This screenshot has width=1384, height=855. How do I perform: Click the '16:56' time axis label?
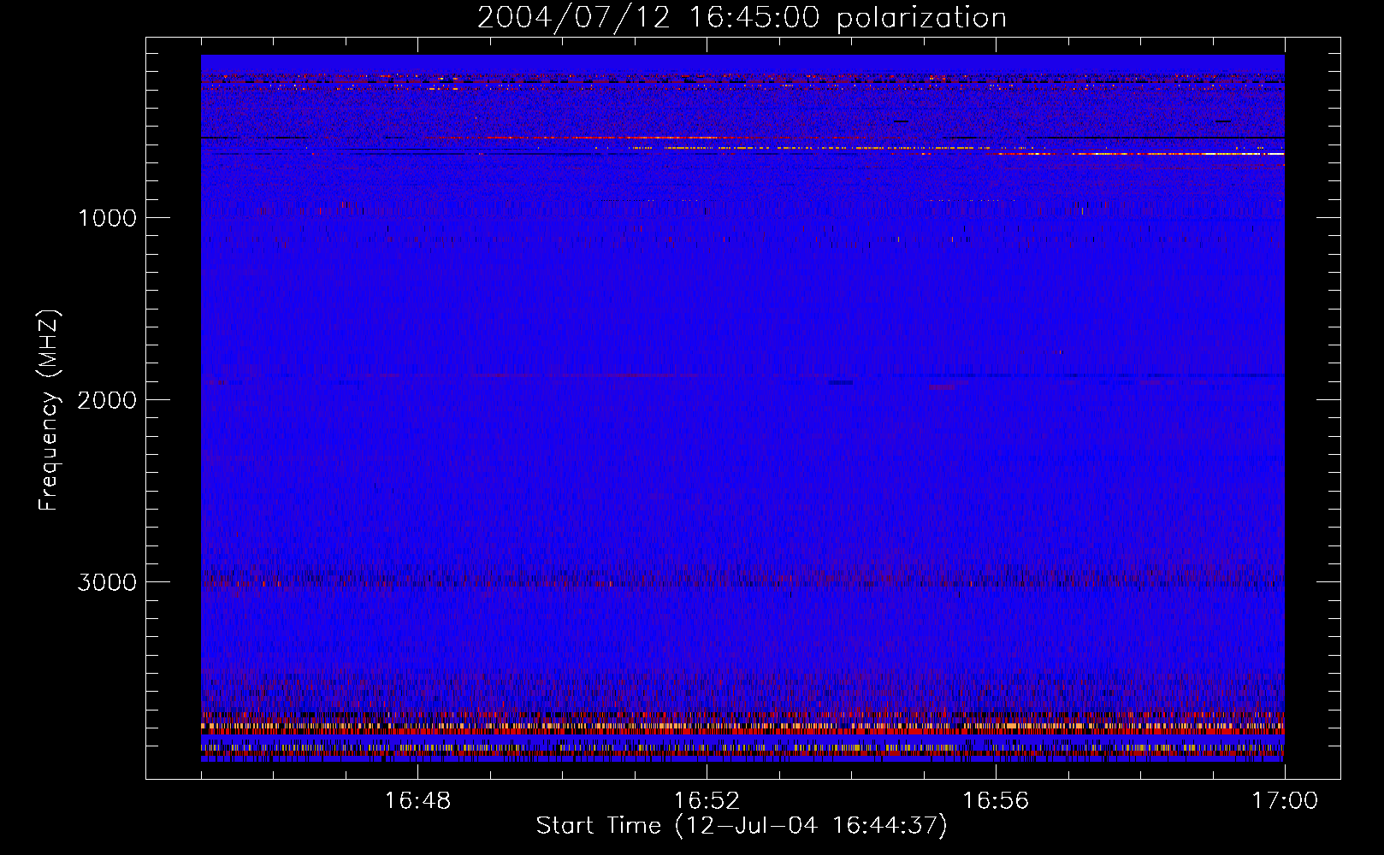point(996,801)
